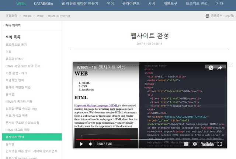Image resolution: width=236 pixels, height=159 pixels.
Task: Click the 공동공부 people icon
Action: coord(207,16)
